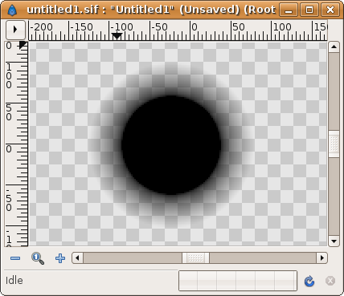Click the grayed-out stop rendering icon
This screenshot has width=344, height=296.
pos(330,281)
